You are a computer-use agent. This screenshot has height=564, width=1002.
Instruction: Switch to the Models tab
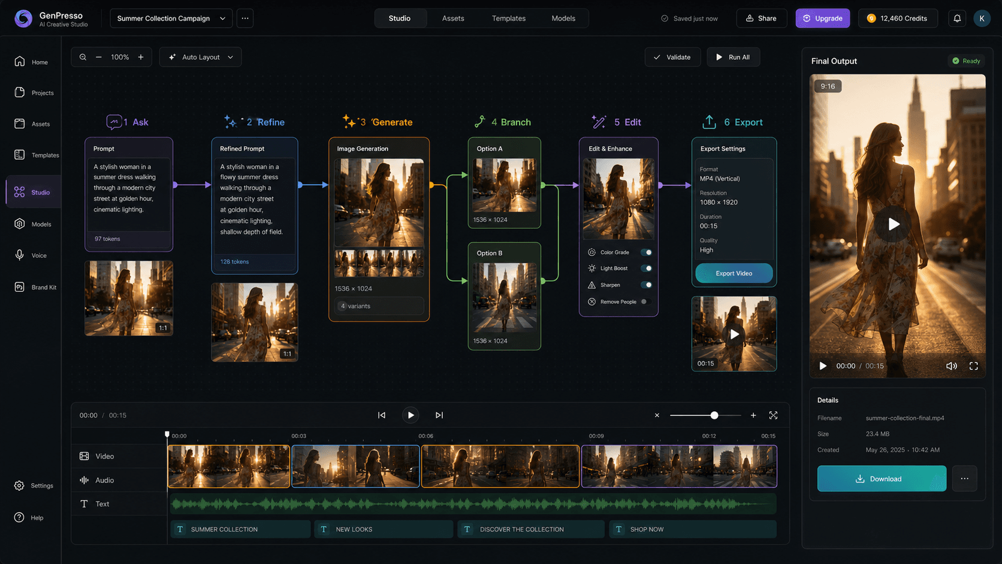563,18
